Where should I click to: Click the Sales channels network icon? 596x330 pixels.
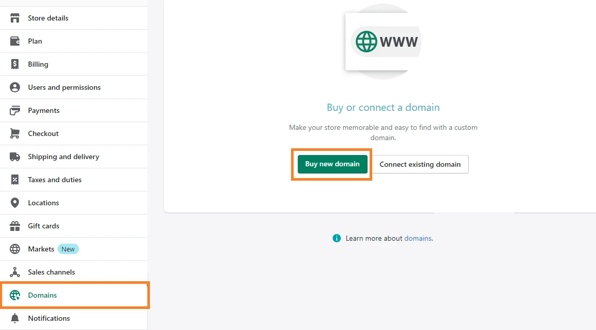(x=15, y=272)
